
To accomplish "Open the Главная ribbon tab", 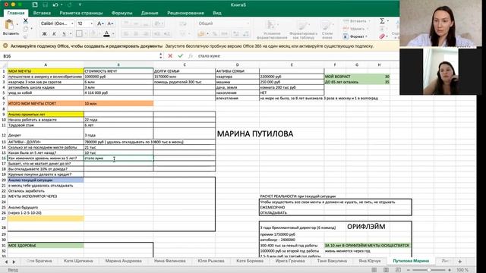I will (16, 13).
